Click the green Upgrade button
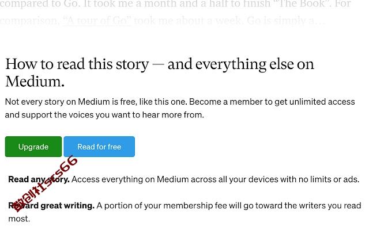This screenshot has width=369, height=230. coord(33,147)
